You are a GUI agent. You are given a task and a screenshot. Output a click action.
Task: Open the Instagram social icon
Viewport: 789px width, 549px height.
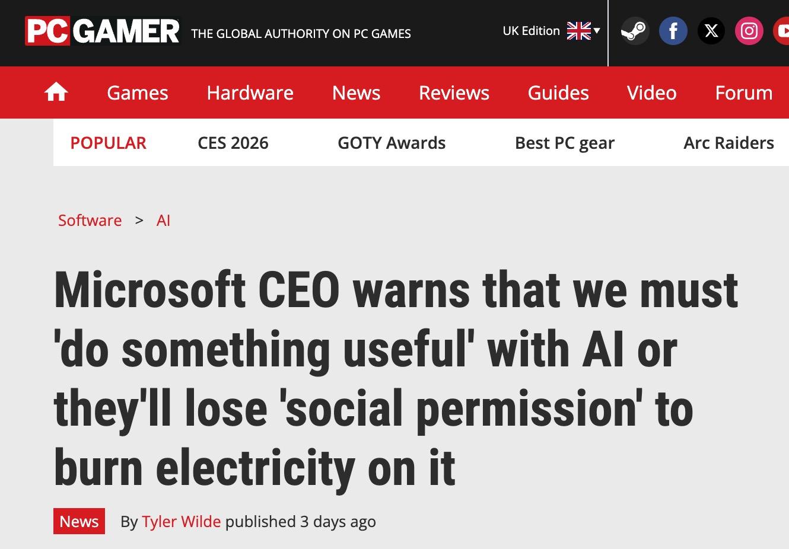pos(749,31)
